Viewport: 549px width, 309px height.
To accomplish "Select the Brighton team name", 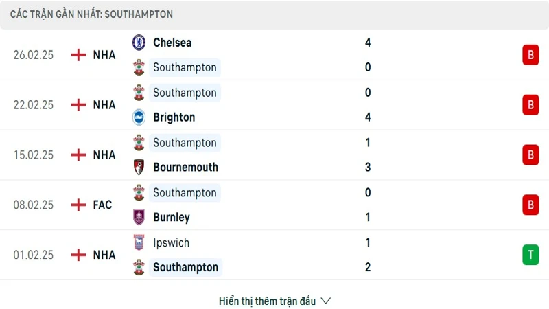I will 174,117.
